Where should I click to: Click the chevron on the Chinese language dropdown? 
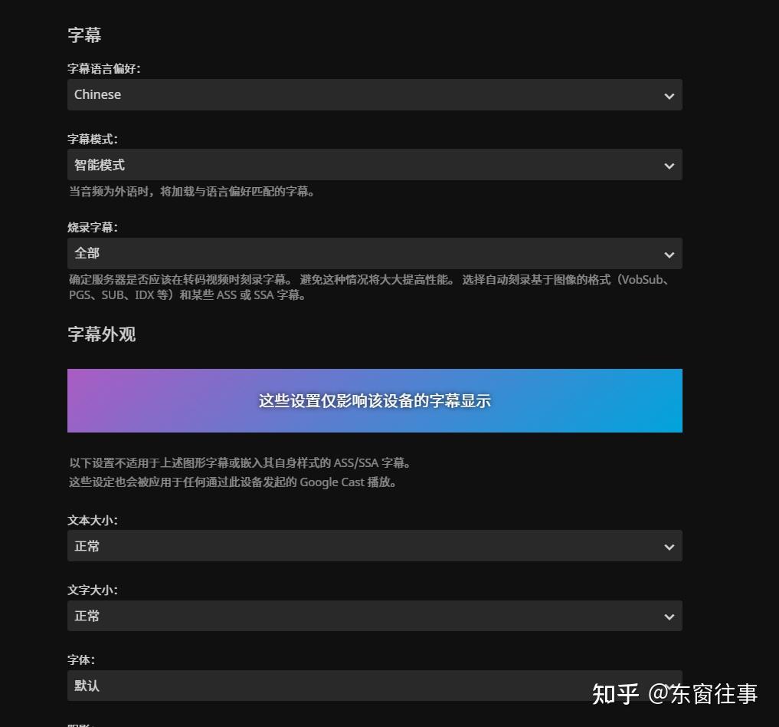click(x=668, y=94)
